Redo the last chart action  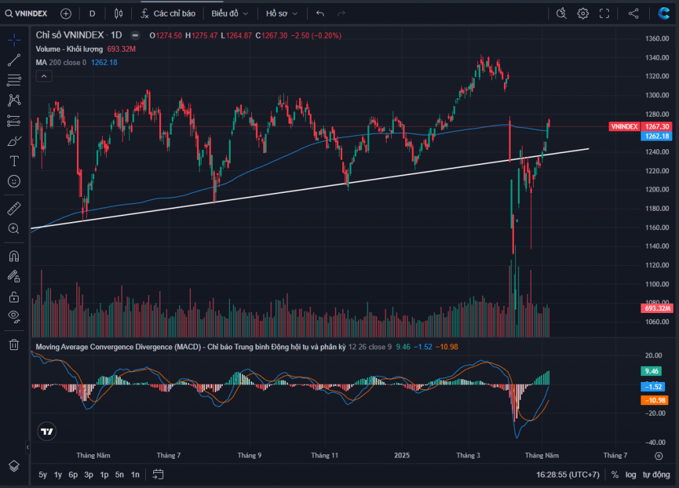tap(341, 14)
